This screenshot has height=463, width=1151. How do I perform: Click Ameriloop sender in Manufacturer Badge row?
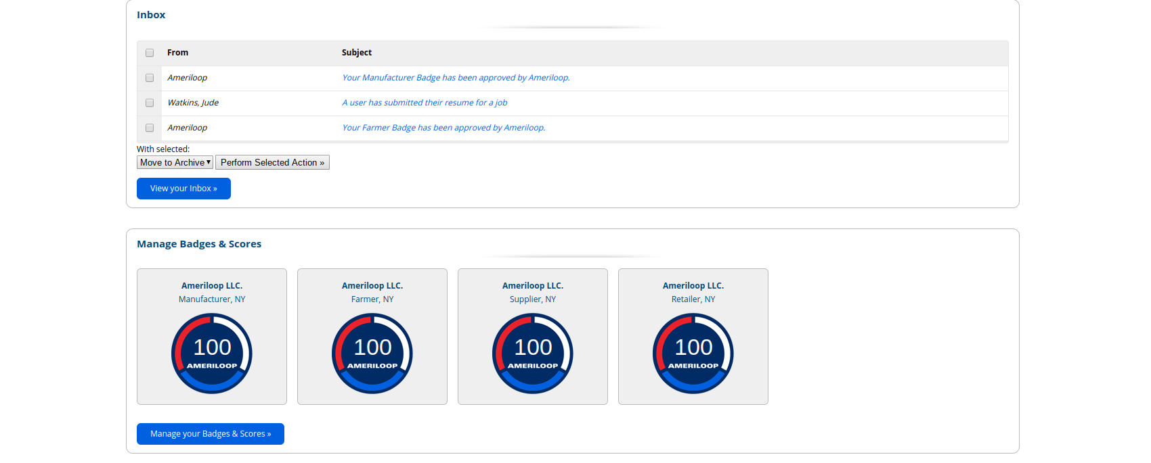point(188,78)
